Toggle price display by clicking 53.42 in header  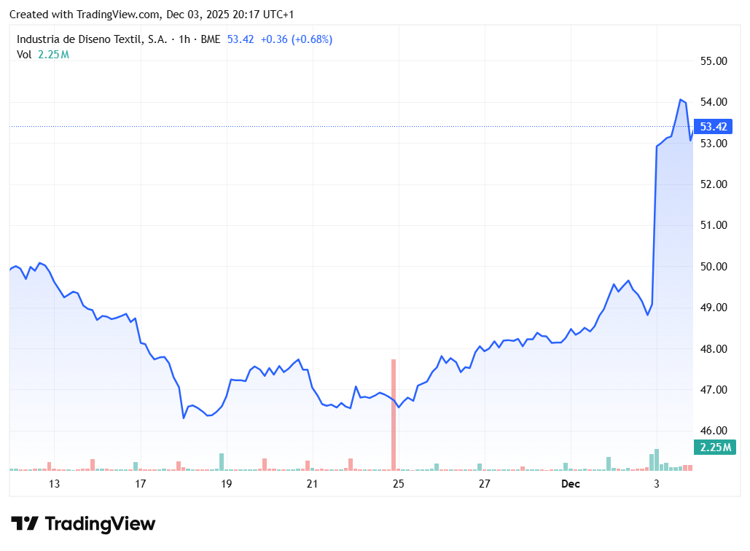241,39
